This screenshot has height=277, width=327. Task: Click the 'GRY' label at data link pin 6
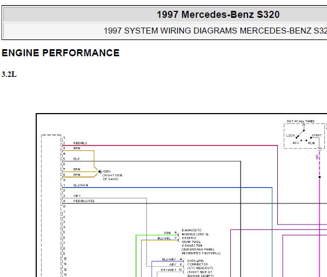pos(172,265)
